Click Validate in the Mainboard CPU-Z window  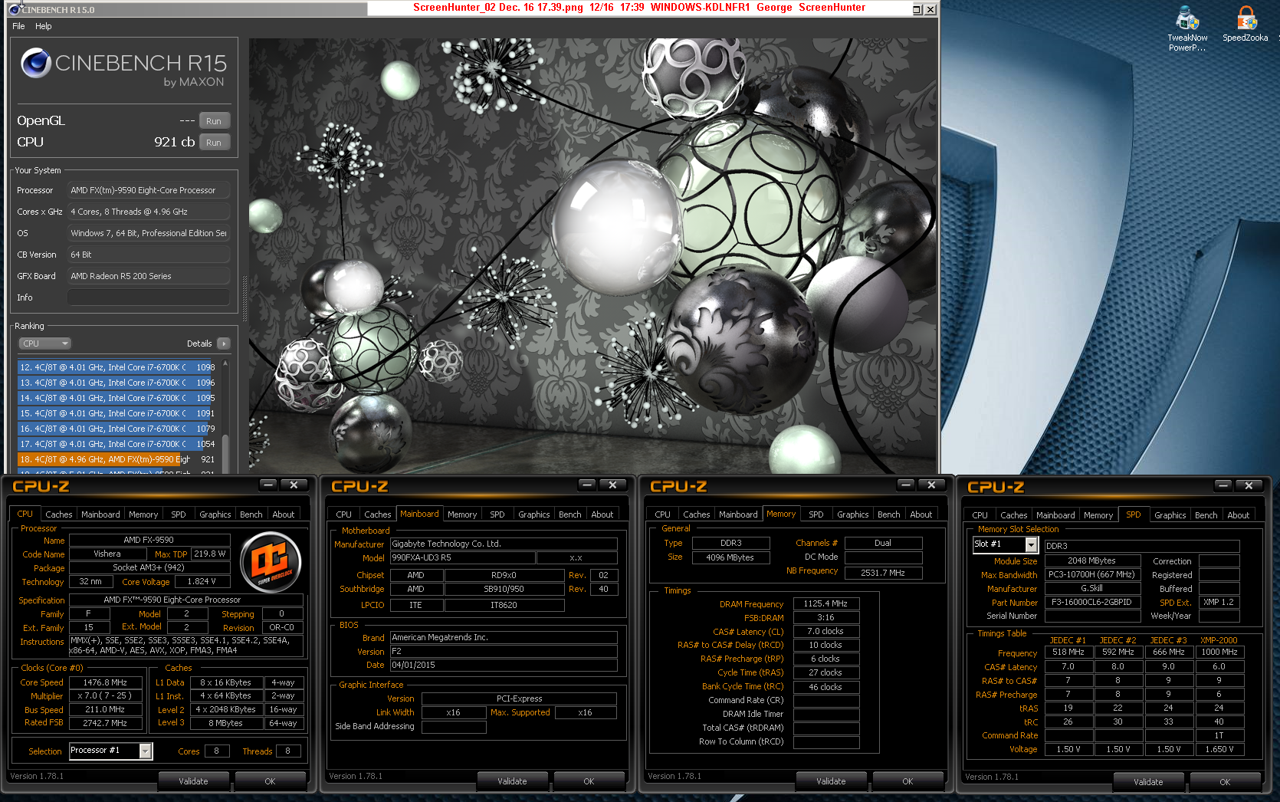click(512, 781)
